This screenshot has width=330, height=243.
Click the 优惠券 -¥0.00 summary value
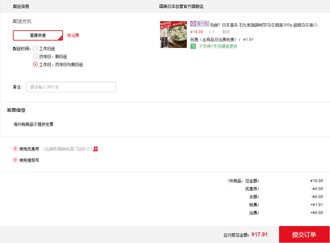pos(317,188)
